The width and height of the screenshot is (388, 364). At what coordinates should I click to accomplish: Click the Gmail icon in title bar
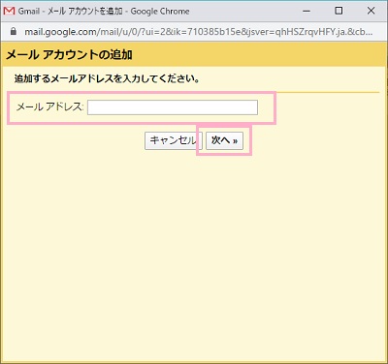coord(9,11)
